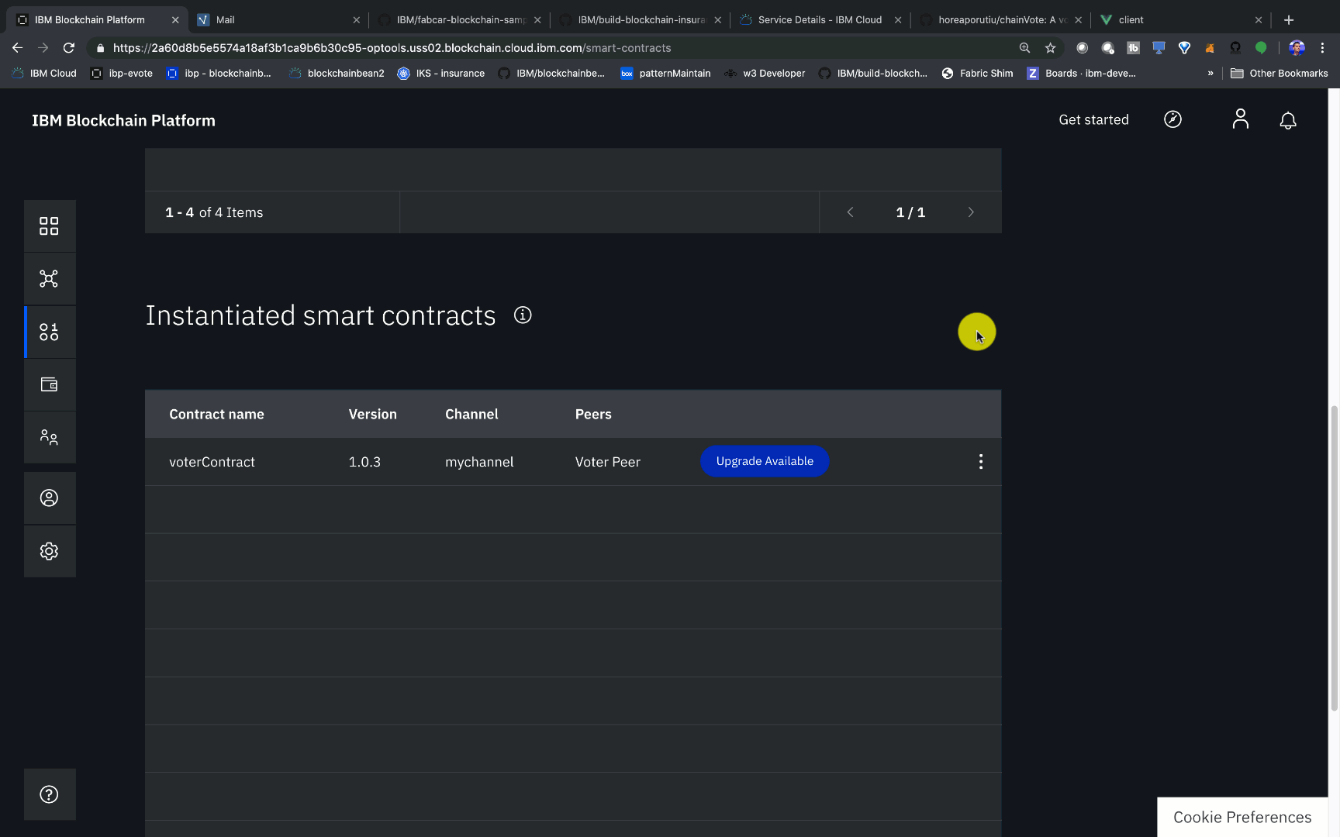Screen dimensions: 1340x837
Task: Click info icon next to Instantiated smart contracts
Action: click(523, 315)
